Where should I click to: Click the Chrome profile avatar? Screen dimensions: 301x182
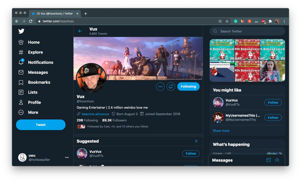click(x=277, y=21)
